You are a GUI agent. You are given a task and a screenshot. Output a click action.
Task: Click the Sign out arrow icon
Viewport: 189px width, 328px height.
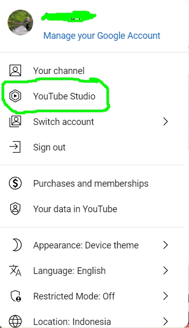[x=15, y=147]
